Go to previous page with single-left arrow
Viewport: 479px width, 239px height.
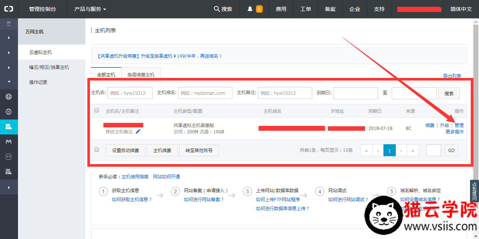(378, 151)
